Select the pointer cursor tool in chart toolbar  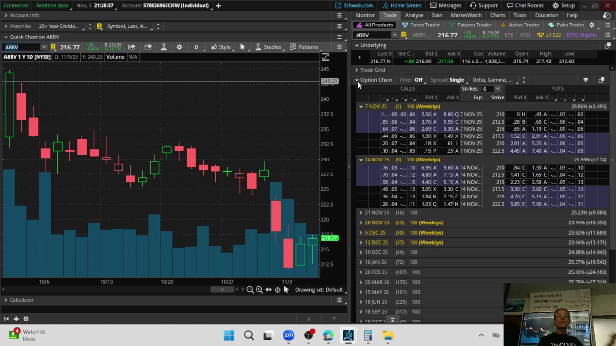coord(243,47)
